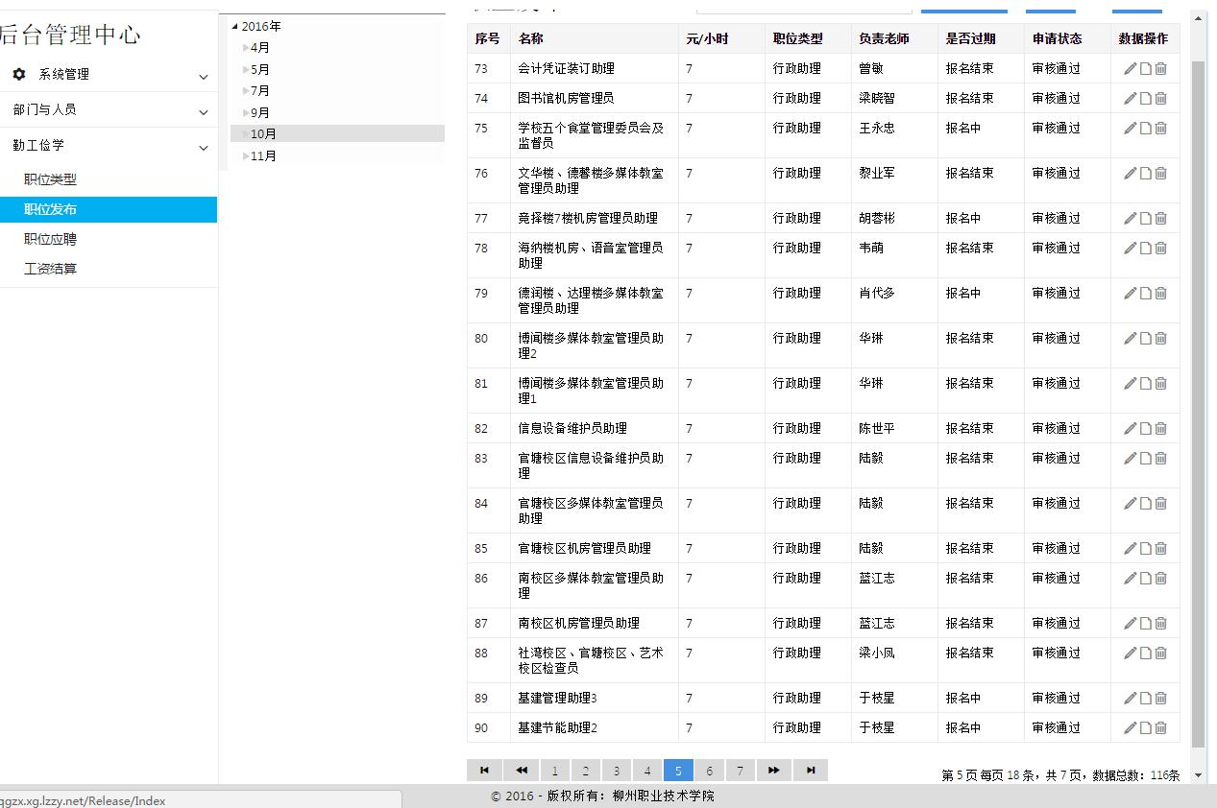1217x808 pixels.
Task: Jump to first page of pagination
Action: (x=484, y=770)
